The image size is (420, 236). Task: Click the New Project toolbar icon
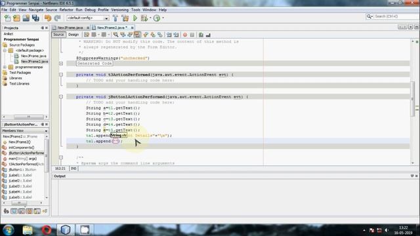click(16, 18)
